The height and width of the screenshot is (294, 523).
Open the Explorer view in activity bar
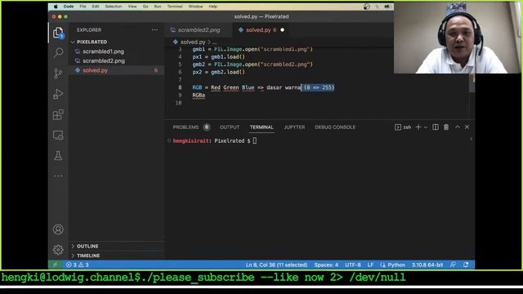click(58, 33)
